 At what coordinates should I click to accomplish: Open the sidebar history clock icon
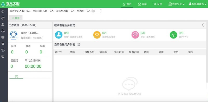pos(3,50)
